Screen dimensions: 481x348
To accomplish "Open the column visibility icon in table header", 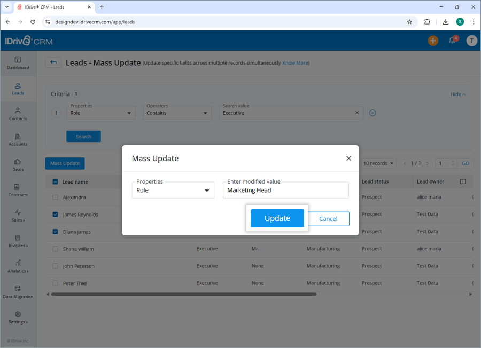I will (x=462, y=181).
